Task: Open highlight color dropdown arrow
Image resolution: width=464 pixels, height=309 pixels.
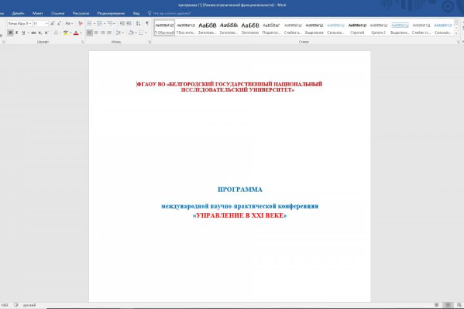Action: pyautogui.click(x=70, y=33)
